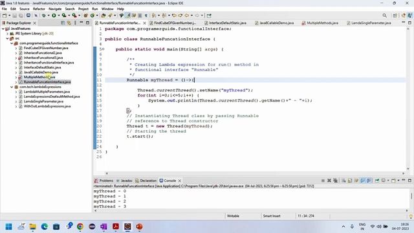Click the Save icon in main toolbar
This screenshot has height=233, width=414.
[14, 16]
